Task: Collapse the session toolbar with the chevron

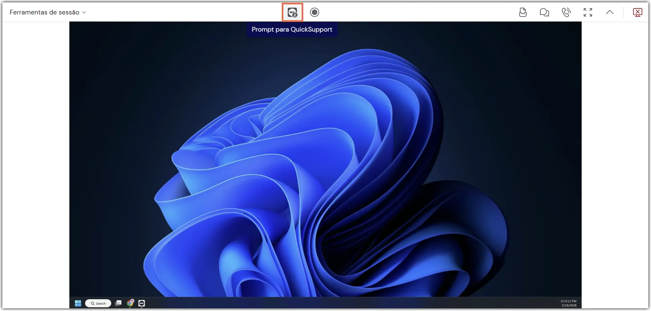Action: 610,12
